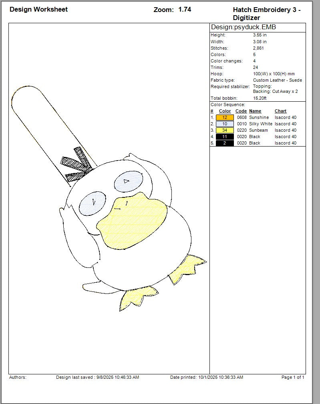Click the duck's lower left eye
The image size is (320, 404).
click(x=92, y=203)
